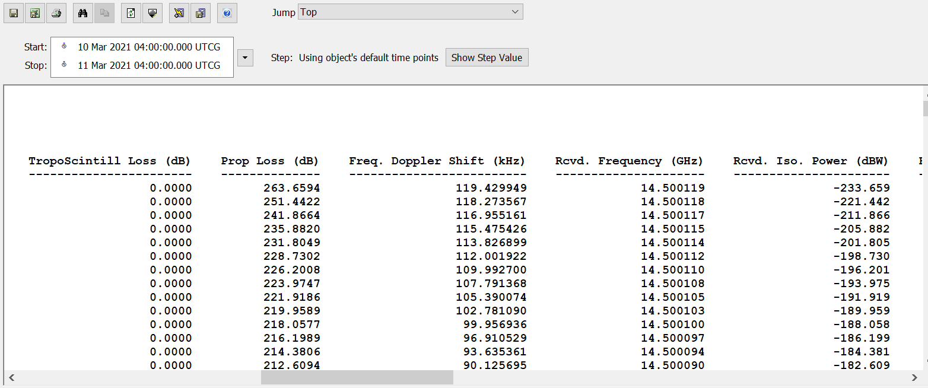Viewport: 928px width, 388px height.
Task: Click the Show Step Value button
Action: tap(487, 58)
